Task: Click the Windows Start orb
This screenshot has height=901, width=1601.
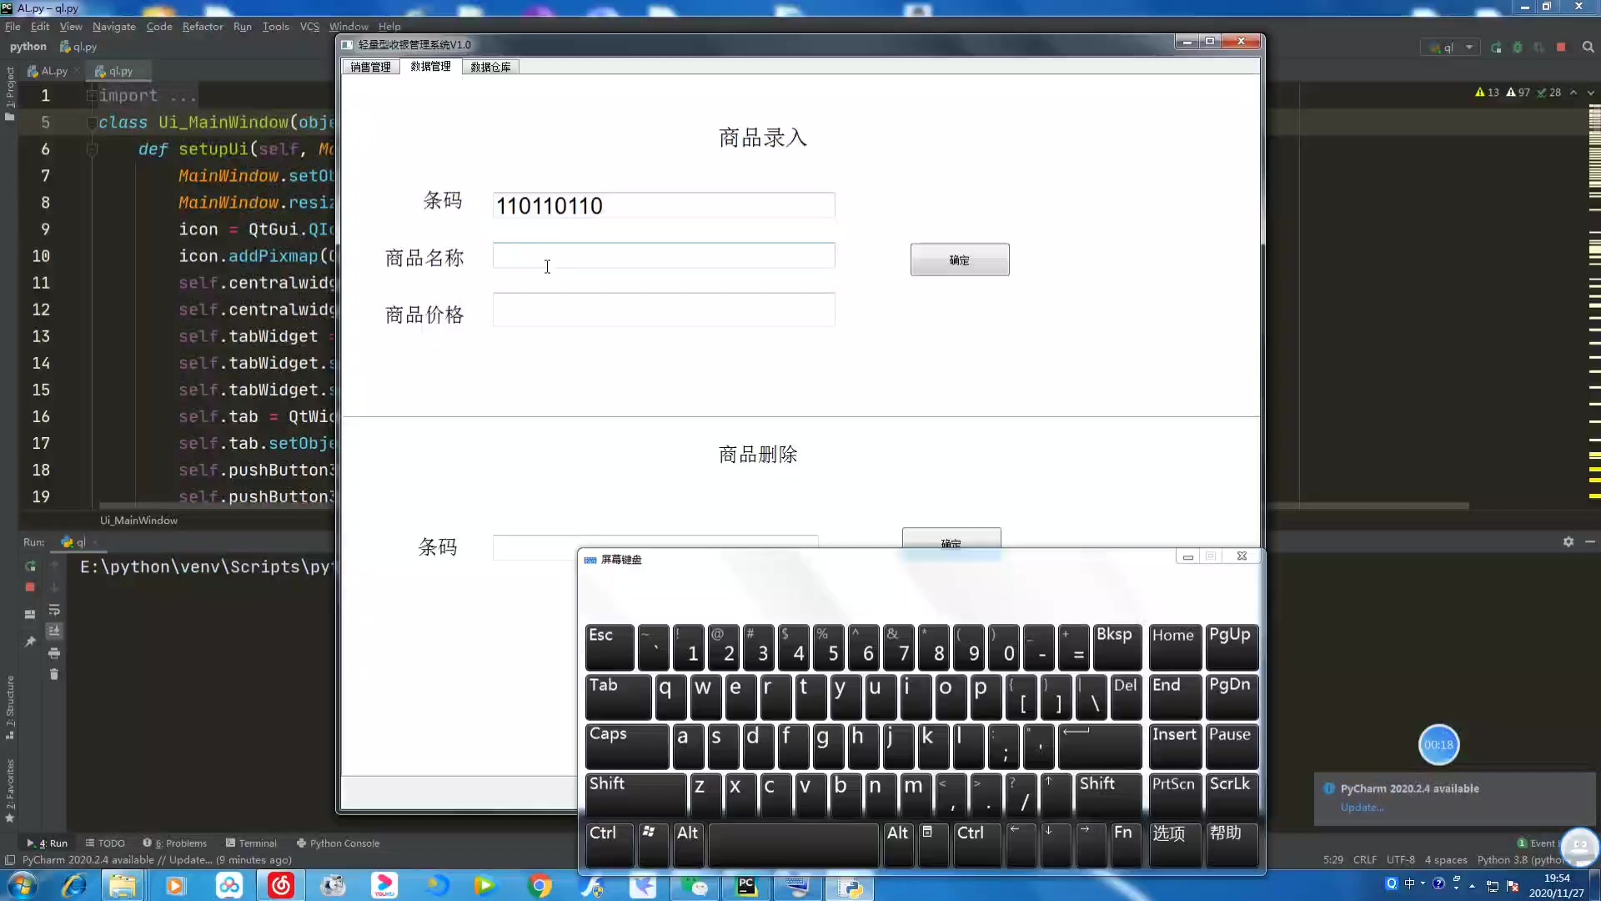Action: pyautogui.click(x=22, y=886)
